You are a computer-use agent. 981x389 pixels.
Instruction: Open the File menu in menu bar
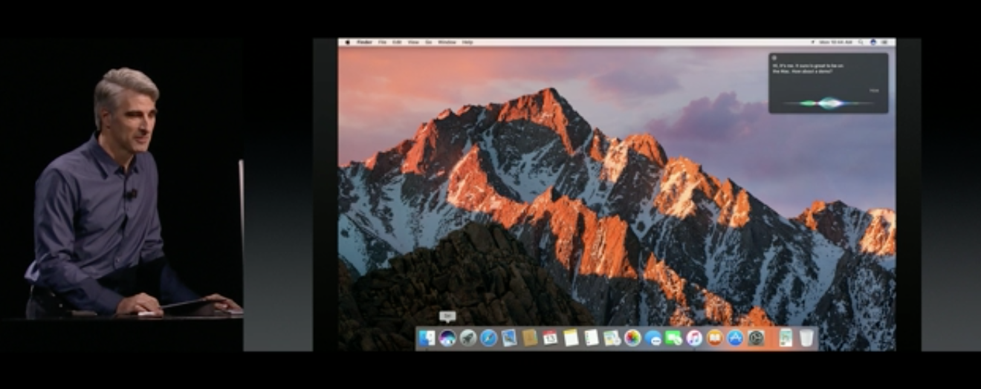click(x=382, y=42)
